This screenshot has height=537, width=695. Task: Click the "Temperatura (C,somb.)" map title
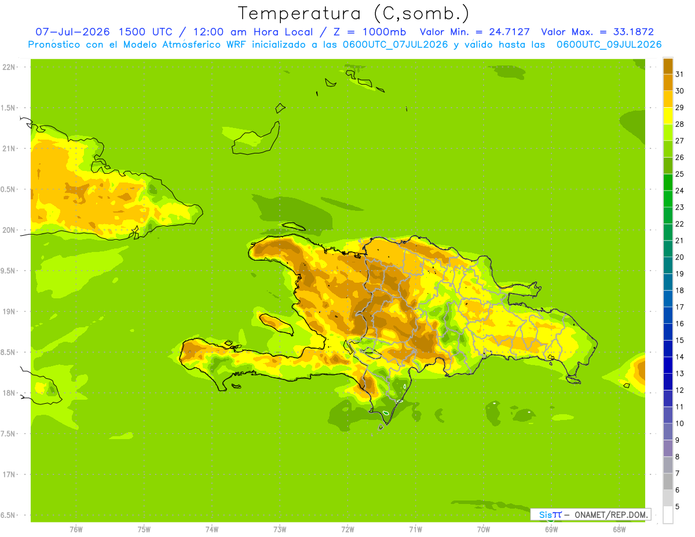tap(353, 13)
